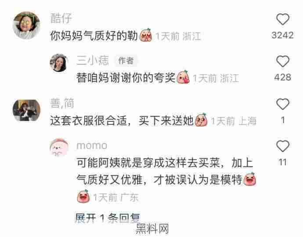Screen dimensions: 303x237
Task: Open username 三小痣
Action: (x=93, y=60)
